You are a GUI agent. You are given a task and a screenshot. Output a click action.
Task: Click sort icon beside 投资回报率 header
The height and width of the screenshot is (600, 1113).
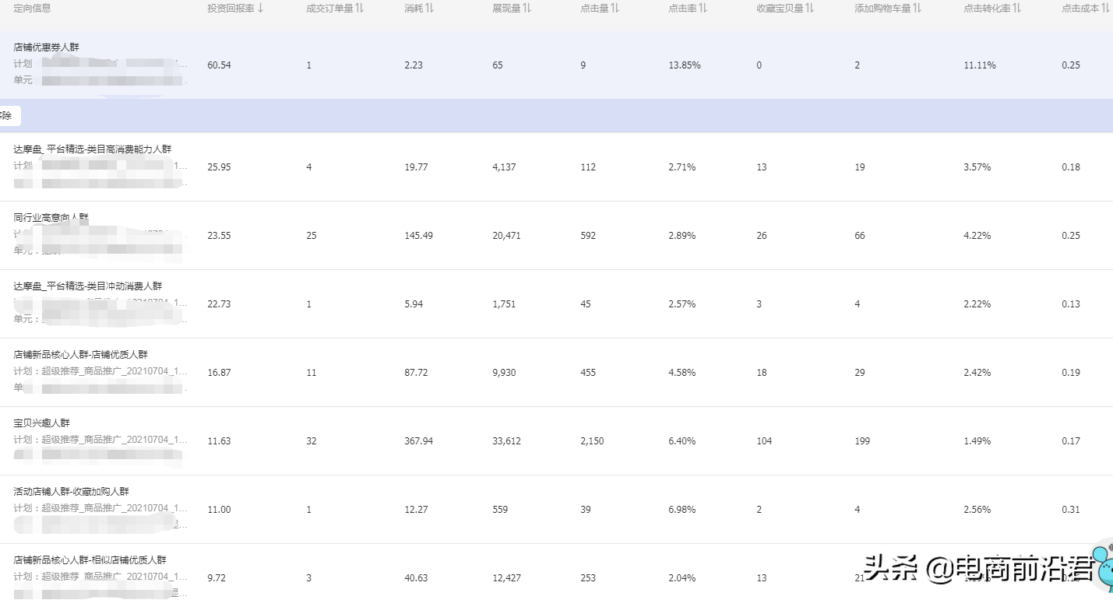tap(260, 9)
